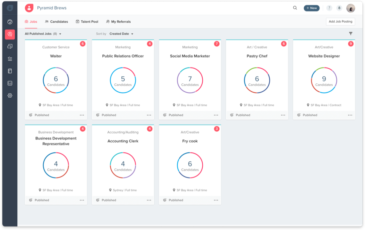Click the Add Job Posting button

tap(340, 21)
